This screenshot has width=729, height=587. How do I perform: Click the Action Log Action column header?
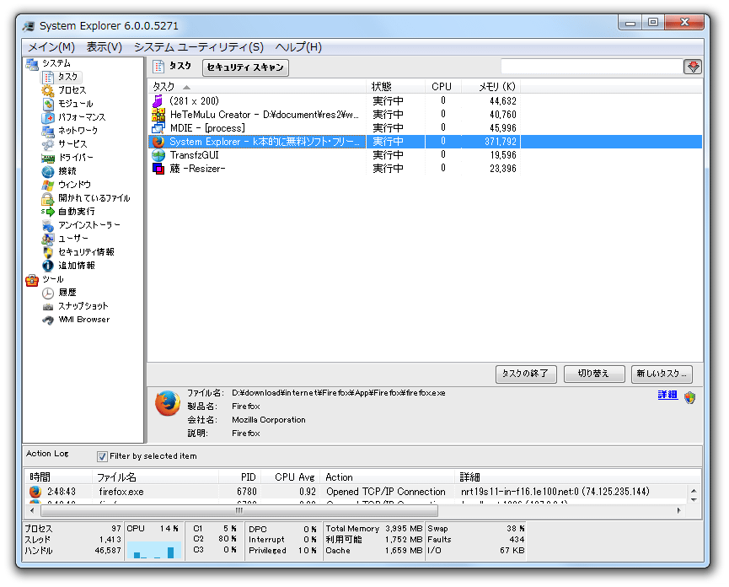coord(388,477)
